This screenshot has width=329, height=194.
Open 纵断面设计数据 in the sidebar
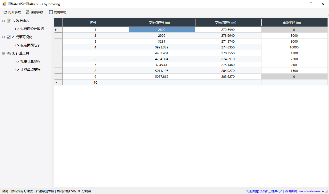coord(32,29)
